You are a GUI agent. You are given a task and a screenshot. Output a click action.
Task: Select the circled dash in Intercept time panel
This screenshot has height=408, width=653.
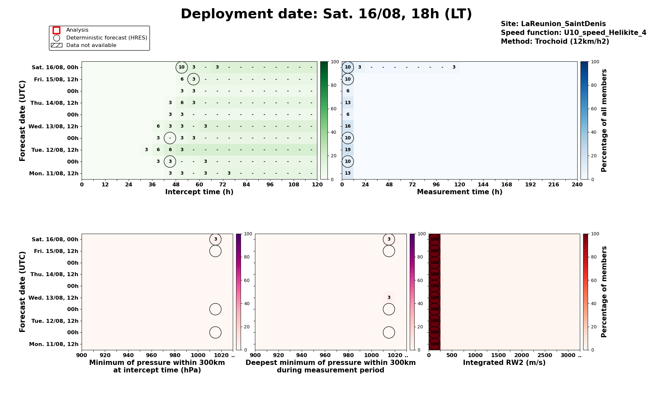(170, 138)
